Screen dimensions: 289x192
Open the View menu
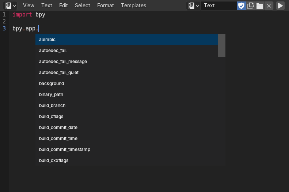click(28, 5)
